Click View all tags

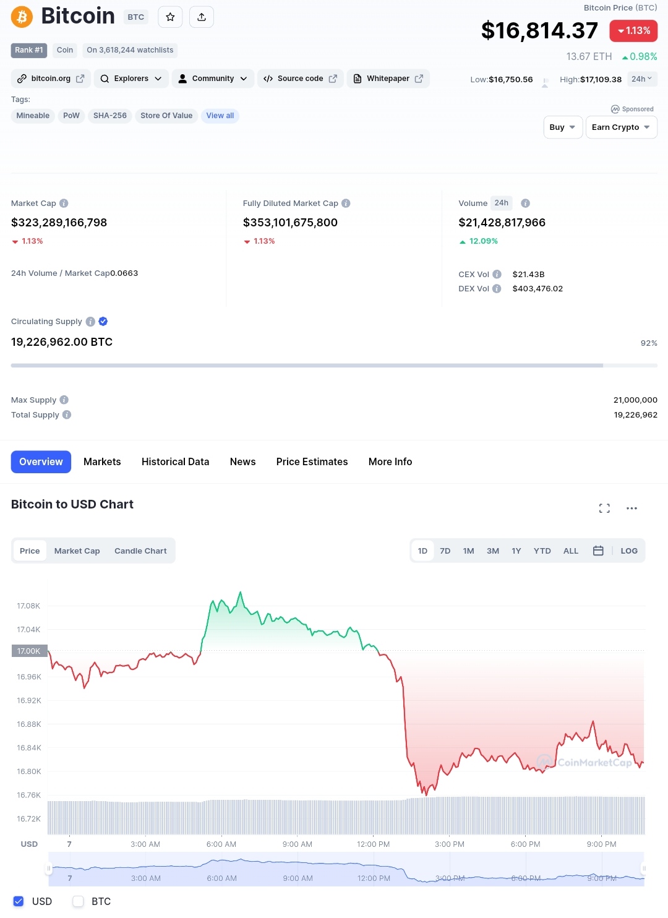tap(220, 116)
